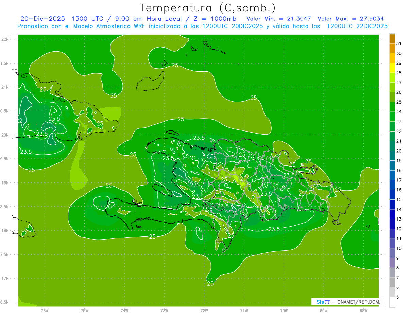This screenshot has width=408, height=315.
Task: Select the date text "20-Dic-2025"
Action: (x=42, y=19)
